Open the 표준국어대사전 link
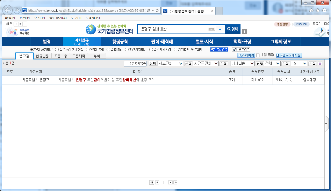The image size is (331, 191). (288, 56)
